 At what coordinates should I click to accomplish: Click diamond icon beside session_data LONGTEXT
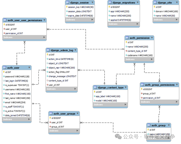67,11
